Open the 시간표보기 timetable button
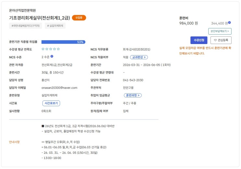Screen dimensions: 241x169 tap(51, 103)
